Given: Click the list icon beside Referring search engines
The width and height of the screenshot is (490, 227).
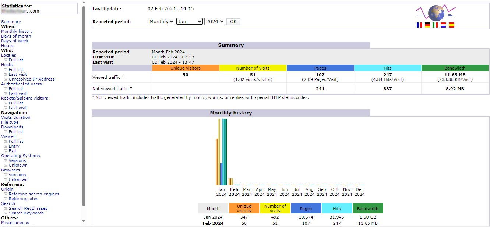Looking at the screenshot, I should point(6,194).
